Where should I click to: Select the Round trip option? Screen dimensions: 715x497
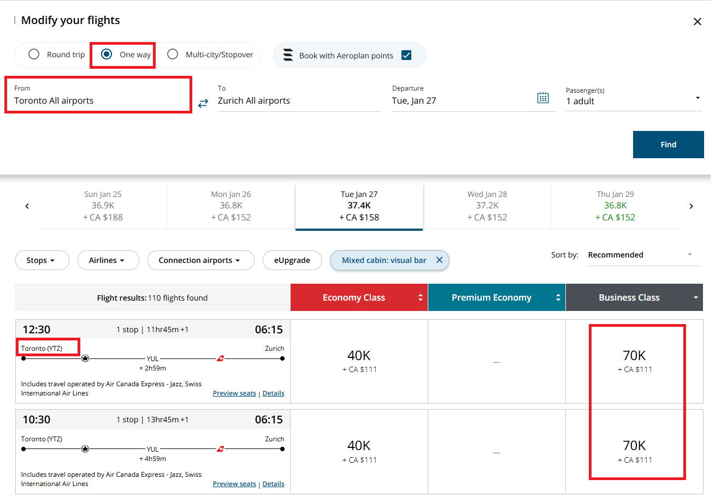[34, 54]
